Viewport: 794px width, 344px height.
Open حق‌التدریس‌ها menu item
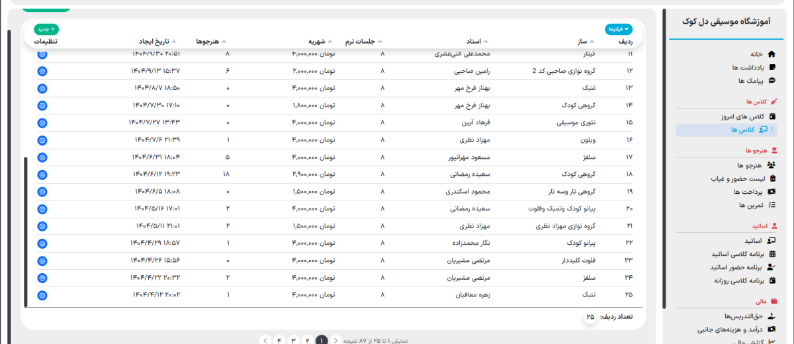(x=745, y=316)
